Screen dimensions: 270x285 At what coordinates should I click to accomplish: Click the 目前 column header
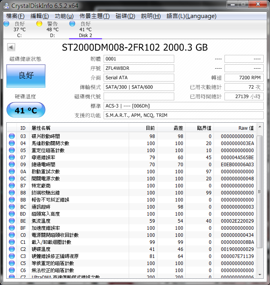click(x=143, y=128)
